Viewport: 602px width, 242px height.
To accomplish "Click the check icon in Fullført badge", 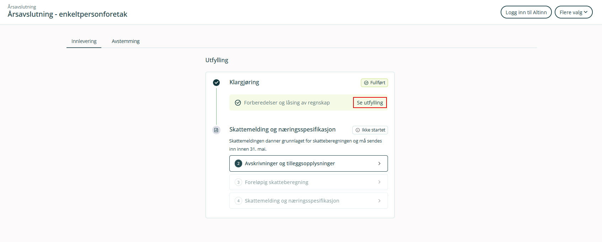I will point(366,83).
